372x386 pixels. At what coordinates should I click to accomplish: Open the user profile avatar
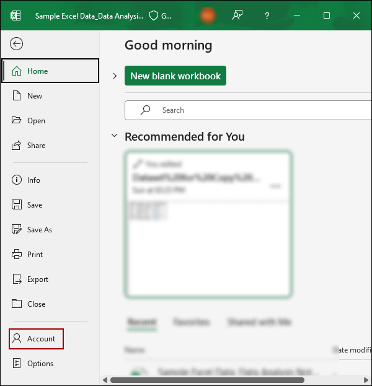coord(208,15)
